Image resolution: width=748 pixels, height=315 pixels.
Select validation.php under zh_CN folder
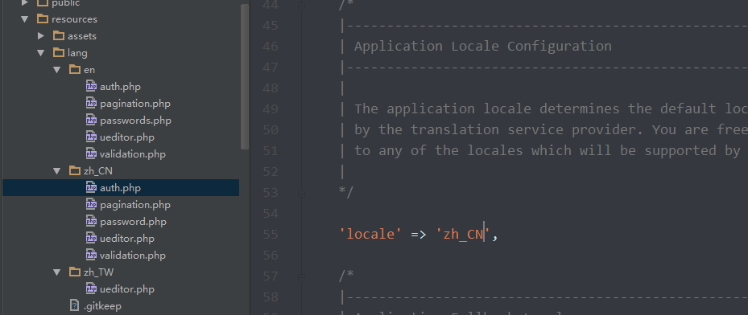tap(133, 255)
